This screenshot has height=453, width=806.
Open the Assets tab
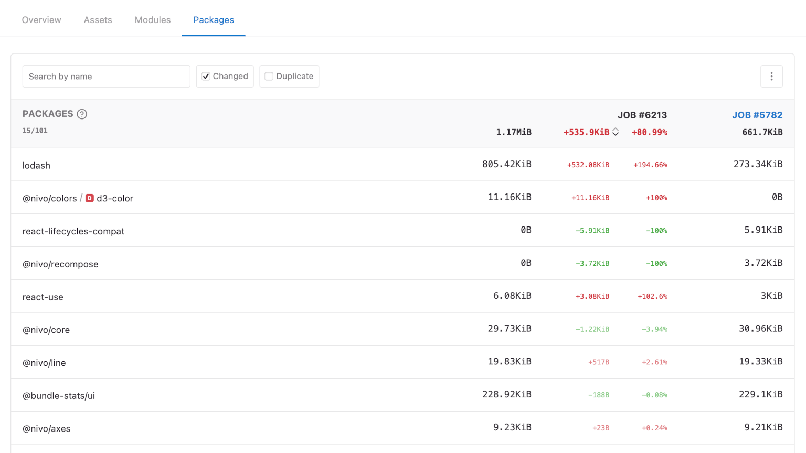pos(98,20)
